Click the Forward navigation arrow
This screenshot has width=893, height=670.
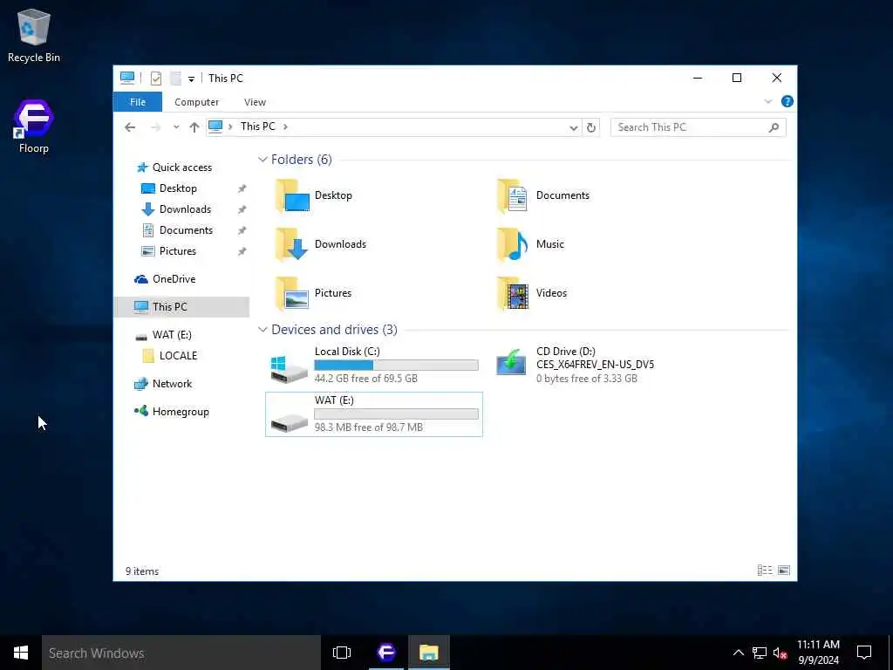tap(155, 127)
